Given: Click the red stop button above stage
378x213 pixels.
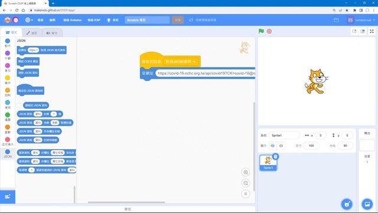Looking at the screenshot, I should (x=269, y=31).
